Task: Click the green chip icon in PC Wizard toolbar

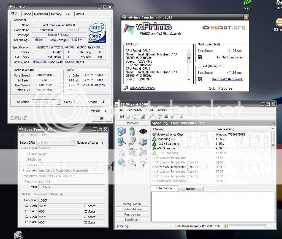Action: pyautogui.click(x=166, y=116)
